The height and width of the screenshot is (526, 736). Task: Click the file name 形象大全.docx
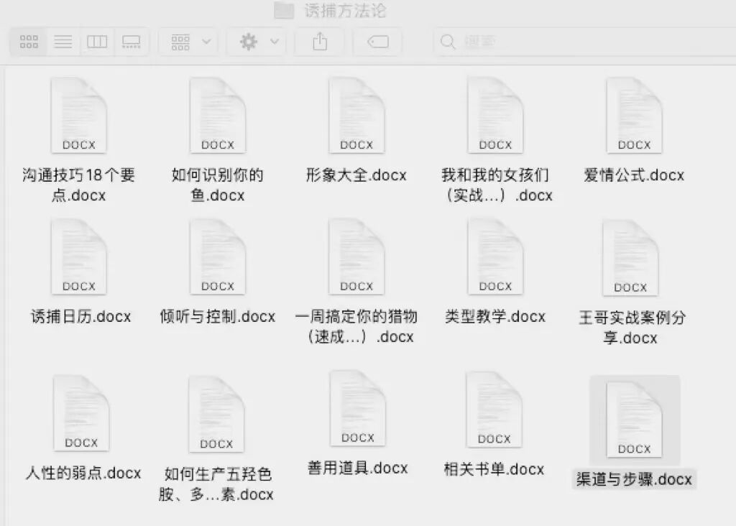(356, 175)
